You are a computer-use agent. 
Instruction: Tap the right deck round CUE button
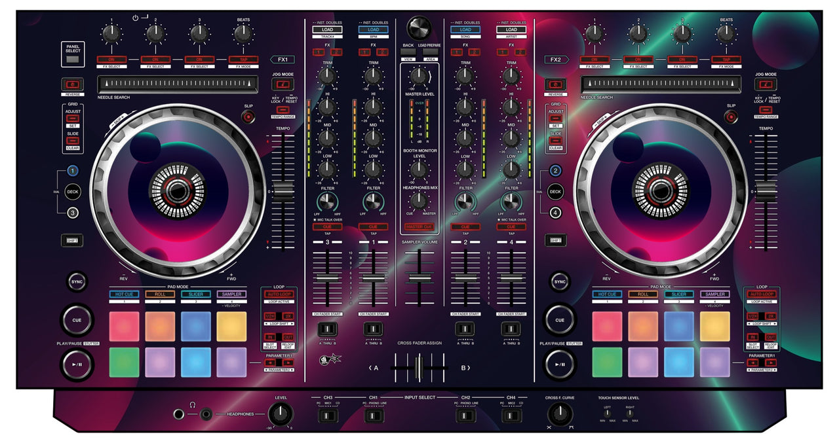(x=560, y=319)
